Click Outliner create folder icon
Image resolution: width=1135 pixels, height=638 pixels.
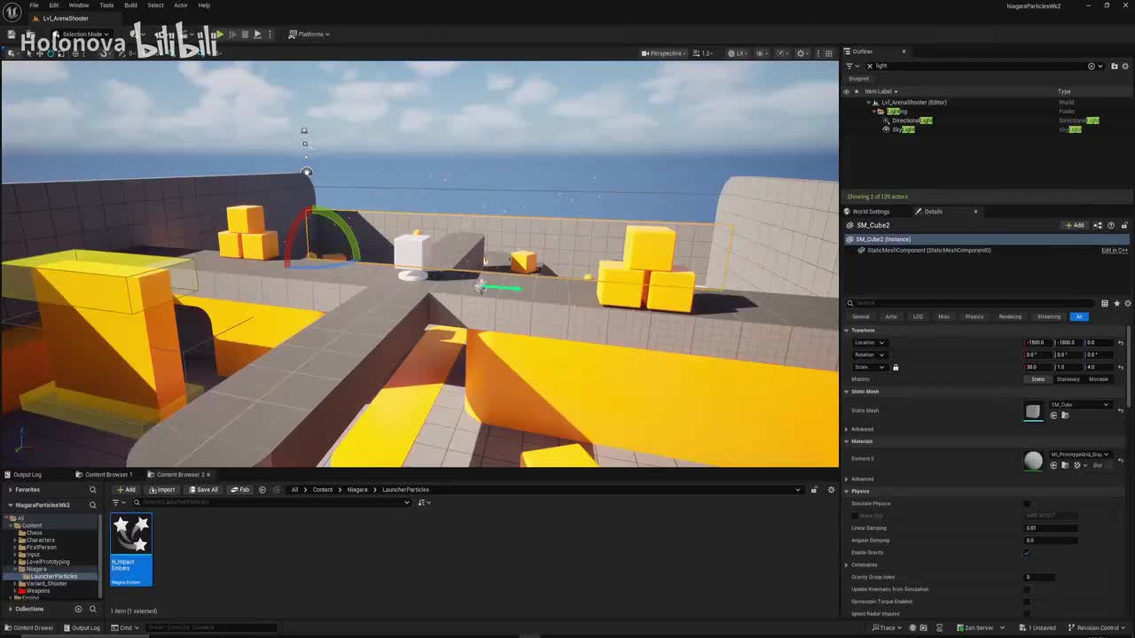1115,66
